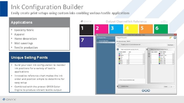Click the 'Ink Configuration Builder' title

click(47, 7)
